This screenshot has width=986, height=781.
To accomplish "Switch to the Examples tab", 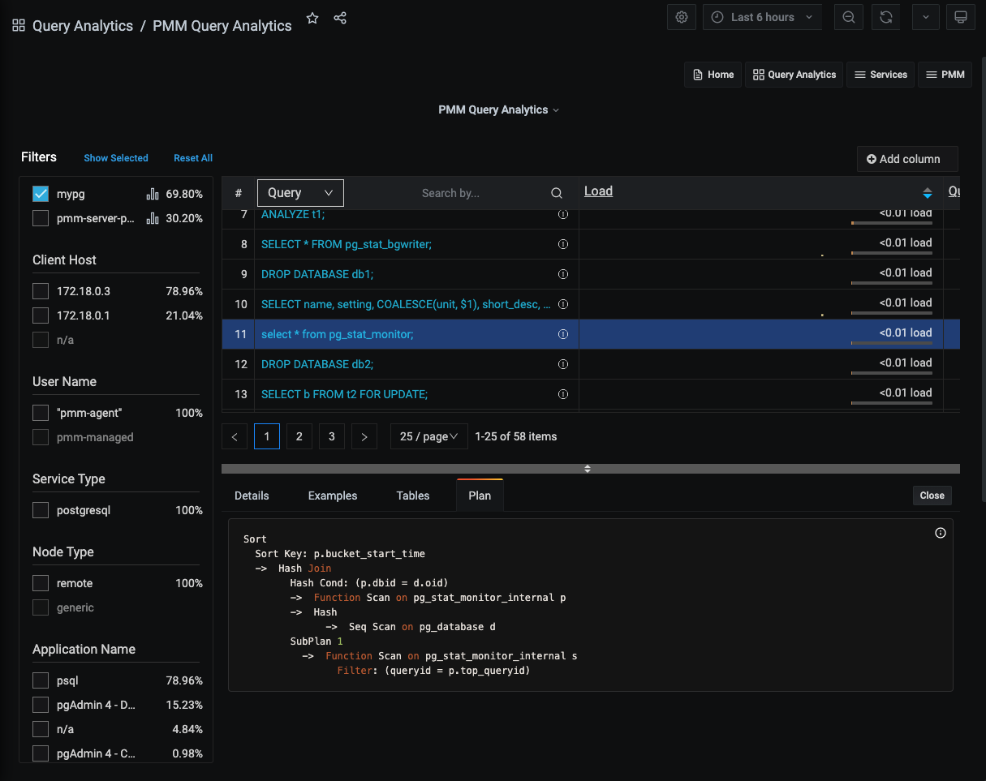I will [x=333, y=496].
